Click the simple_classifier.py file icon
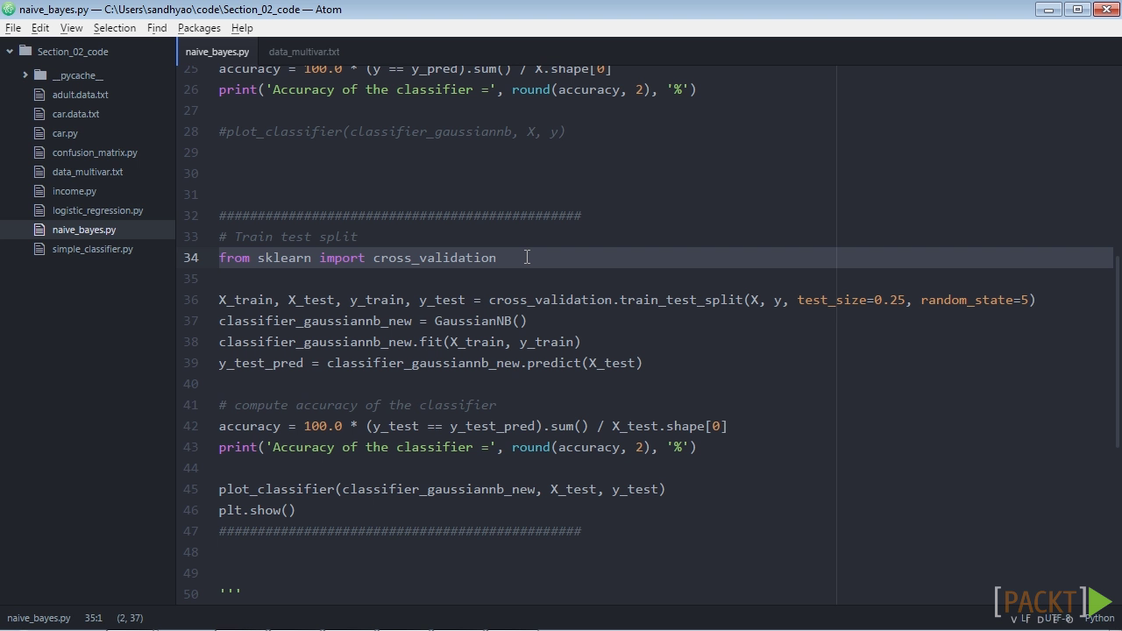Screen dimensions: 1122x631 tap(39, 249)
